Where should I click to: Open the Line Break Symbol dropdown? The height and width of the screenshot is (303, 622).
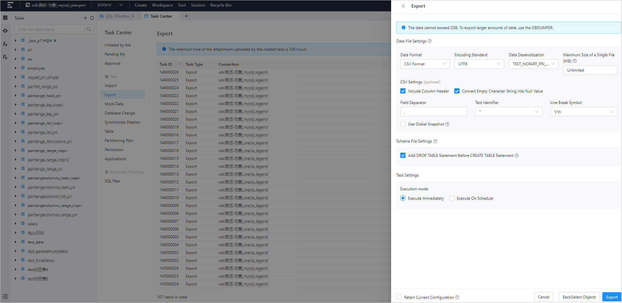coord(584,112)
